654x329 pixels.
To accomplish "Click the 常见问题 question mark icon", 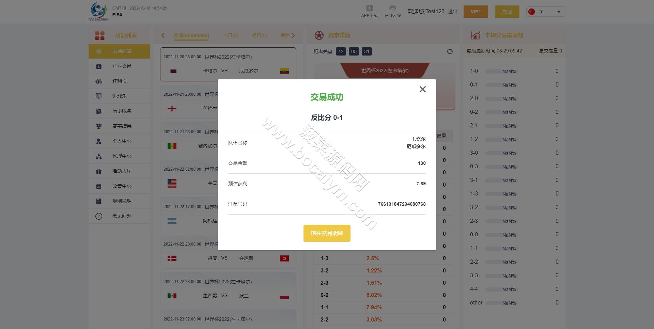I will pyautogui.click(x=99, y=216).
